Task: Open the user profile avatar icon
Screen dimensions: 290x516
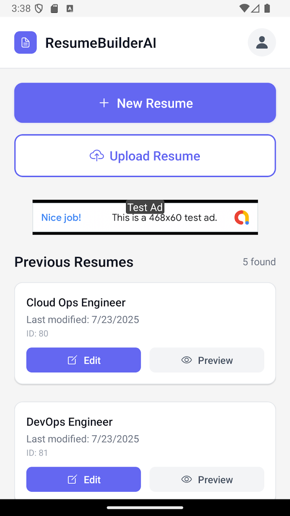Action: point(262,42)
